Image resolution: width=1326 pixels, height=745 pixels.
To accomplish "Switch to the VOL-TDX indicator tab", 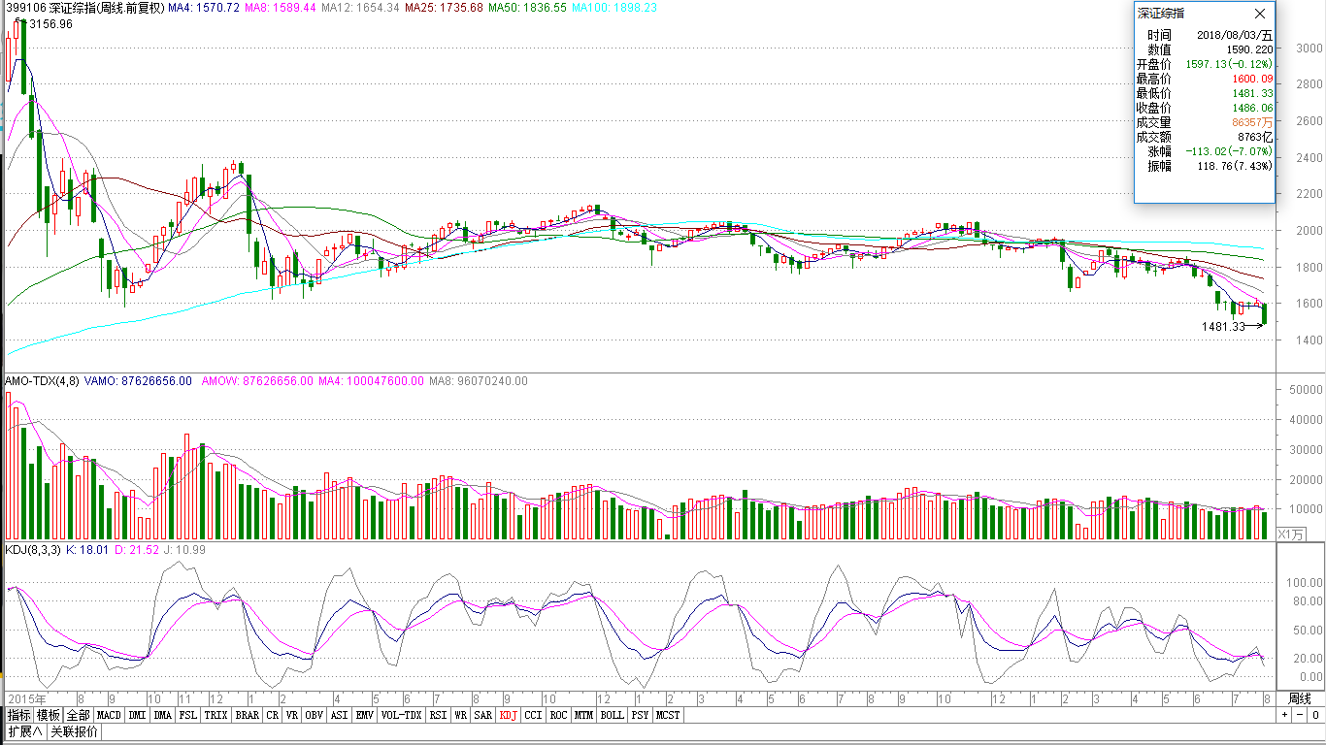I will [x=401, y=715].
